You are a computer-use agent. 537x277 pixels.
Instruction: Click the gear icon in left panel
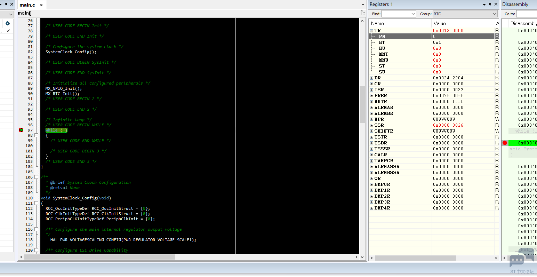point(8,23)
